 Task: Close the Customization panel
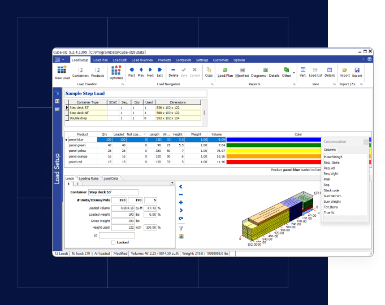(366, 142)
